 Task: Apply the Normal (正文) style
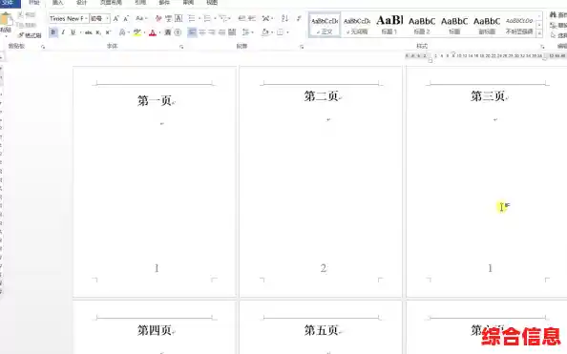point(325,25)
